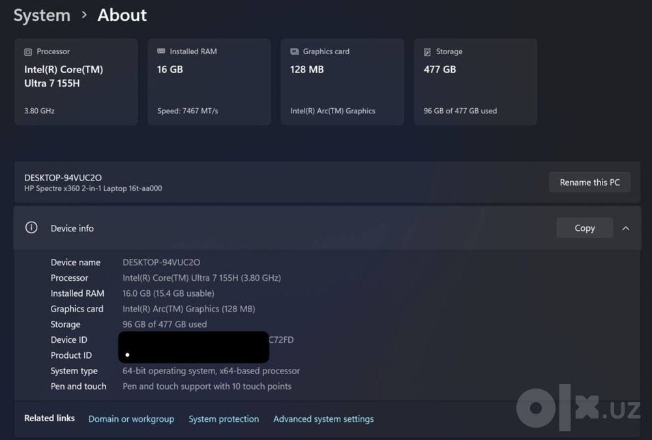This screenshot has width=652, height=440.
Task: Open Advanced system settings link
Action: 323,418
